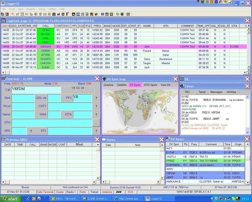
Task: Click the green sunburst icon beside the clock
Action: click(x=122, y=14)
